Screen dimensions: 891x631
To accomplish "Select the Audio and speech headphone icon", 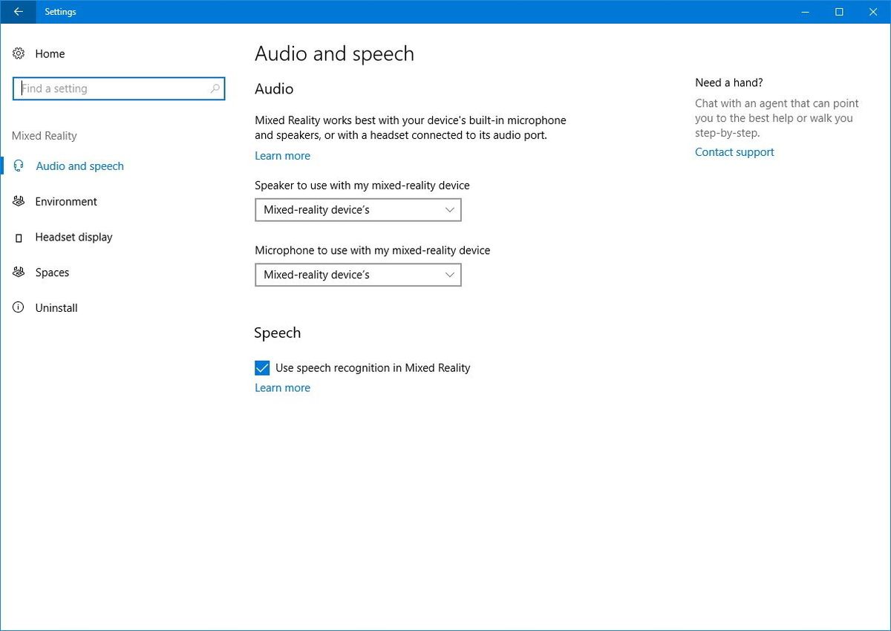I will (x=18, y=166).
